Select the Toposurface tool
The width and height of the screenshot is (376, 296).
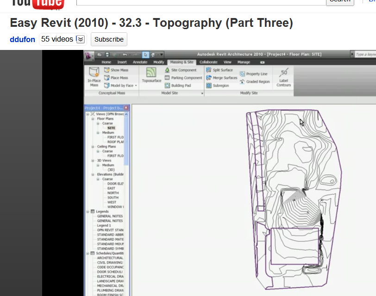point(151,75)
